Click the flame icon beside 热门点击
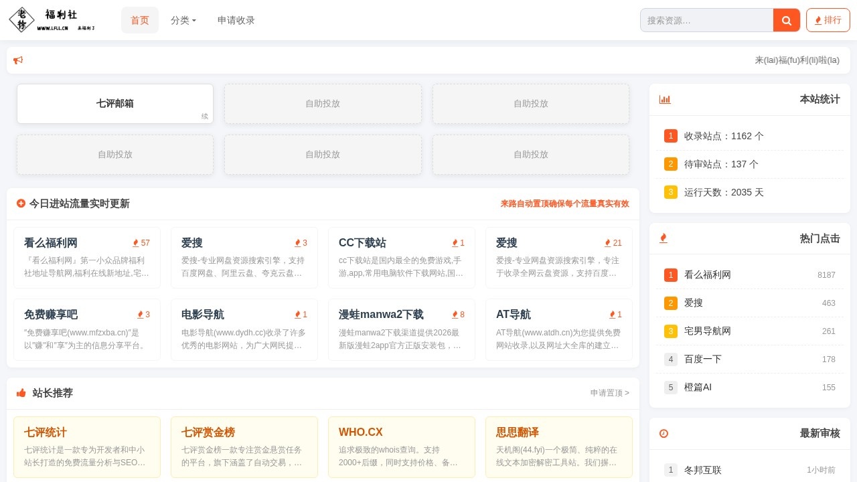The height and width of the screenshot is (482, 857). click(x=664, y=238)
